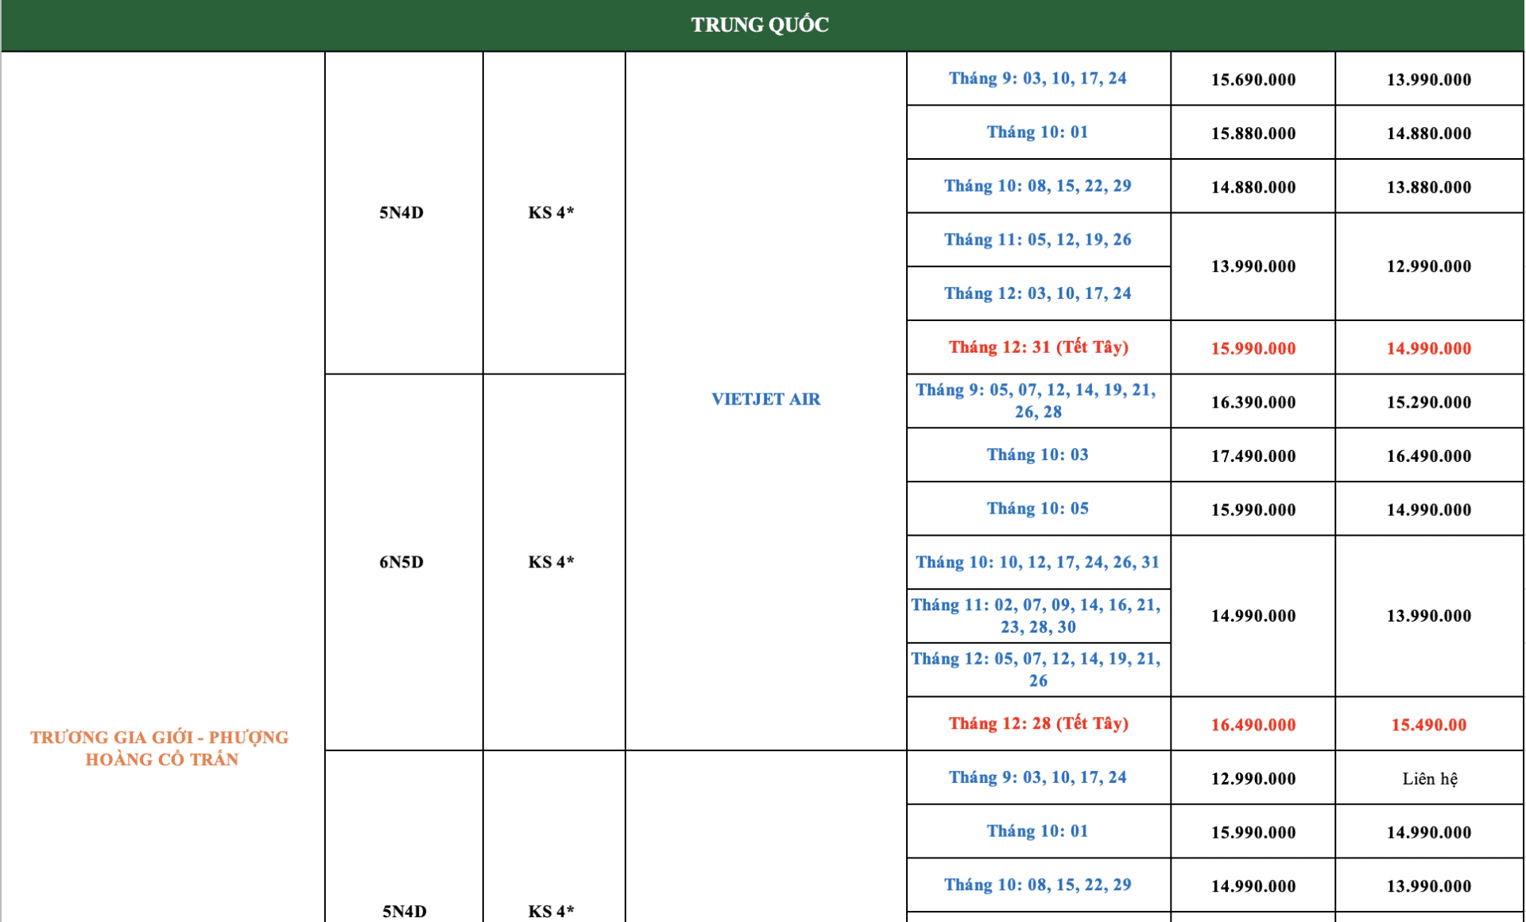The image size is (1526, 922).
Task: Choose the Tháng 10: 05 departure date
Action: [x=1037, y=509]
